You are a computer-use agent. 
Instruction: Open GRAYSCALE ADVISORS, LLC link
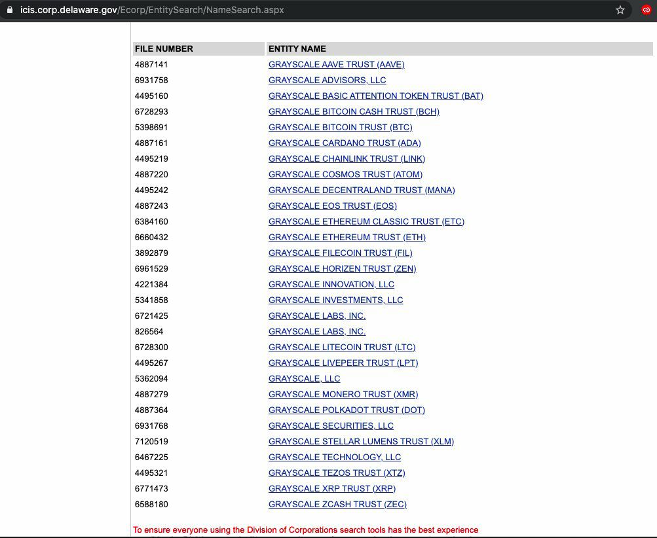pos(328,80)
